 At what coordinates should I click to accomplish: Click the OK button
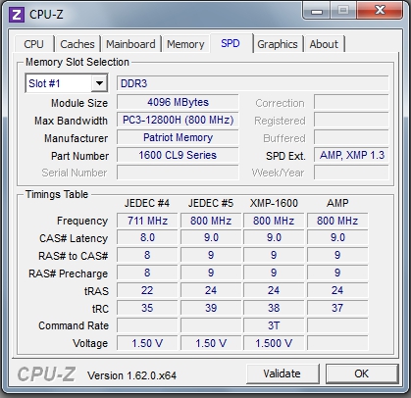tap(362, 373)
